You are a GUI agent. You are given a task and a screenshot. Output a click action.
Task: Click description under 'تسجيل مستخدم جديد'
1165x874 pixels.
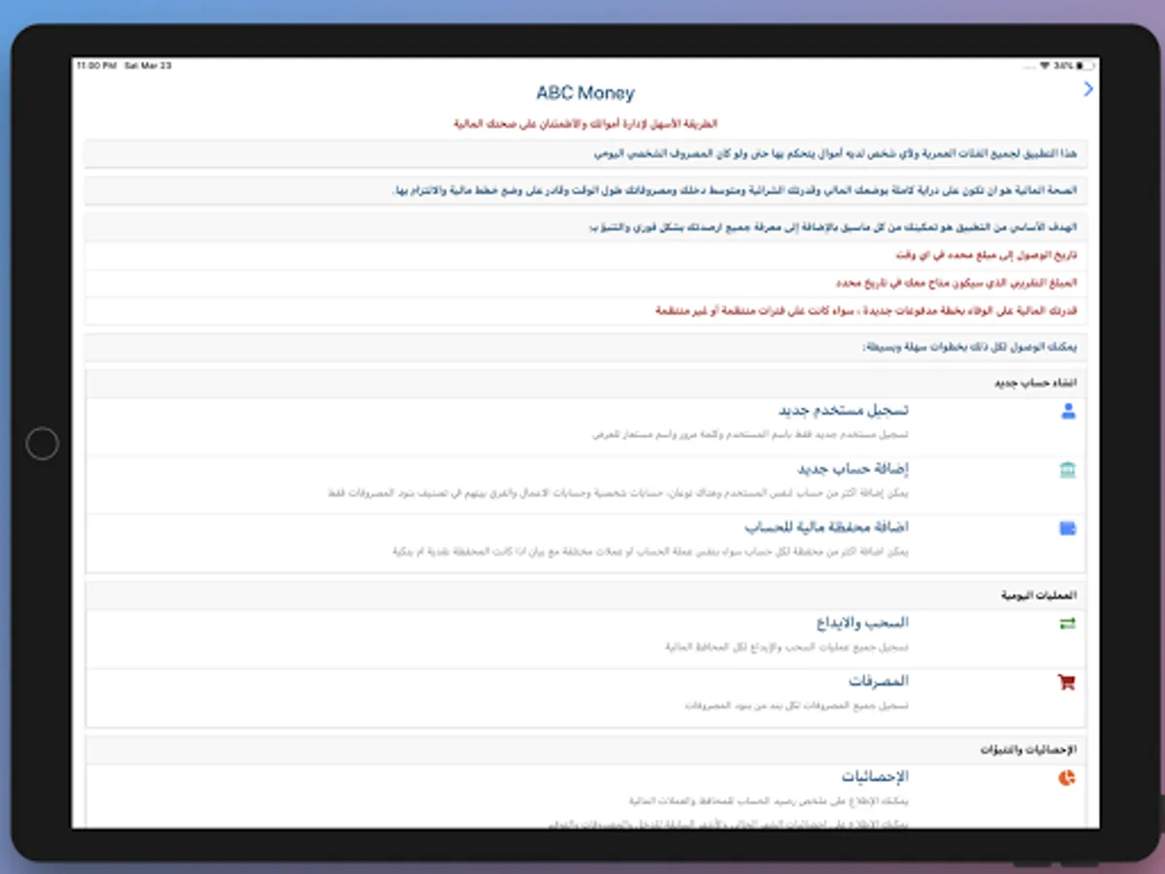750,435
